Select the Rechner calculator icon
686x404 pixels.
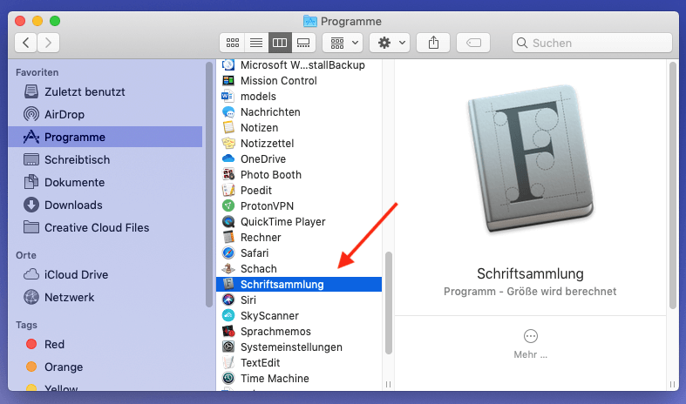click(228, 238)
